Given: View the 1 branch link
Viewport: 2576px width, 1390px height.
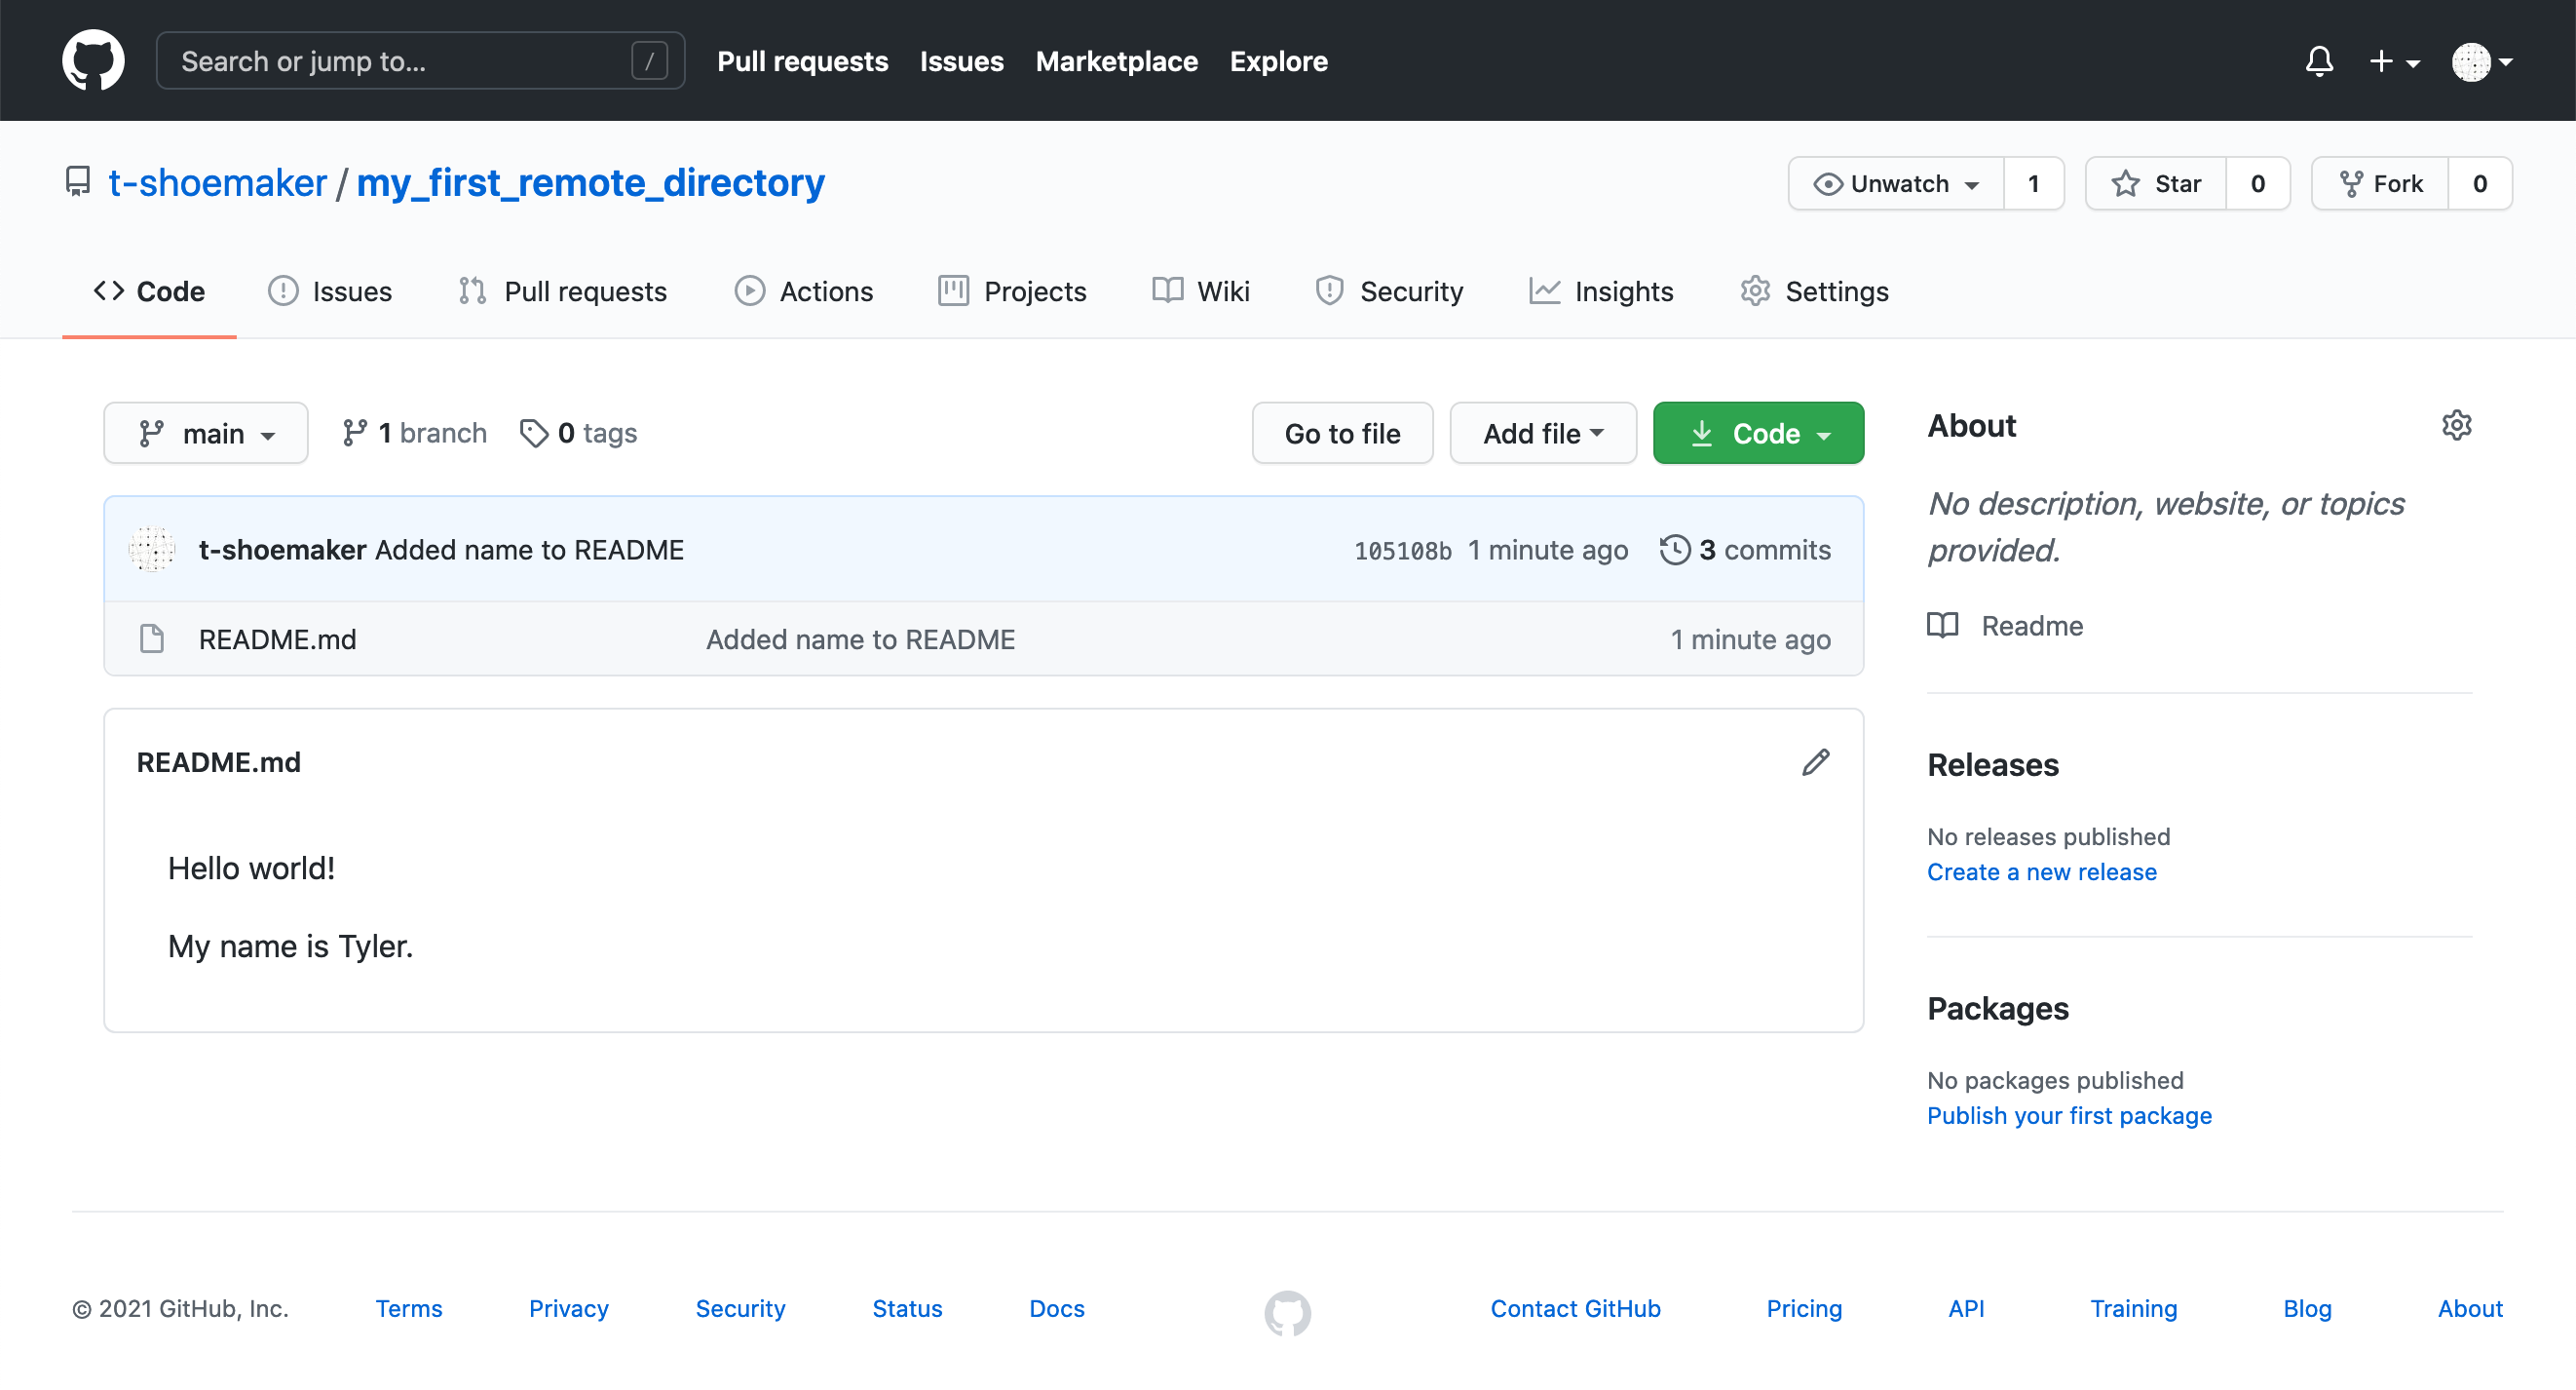Looking at the screenshot, I should (x=414, y=433).
